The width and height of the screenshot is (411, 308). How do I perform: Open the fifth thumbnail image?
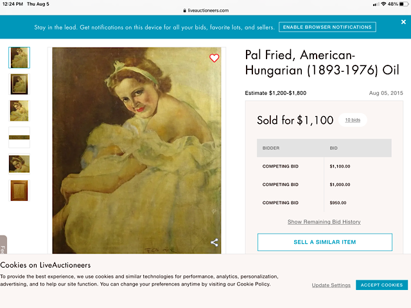[19, 164]
